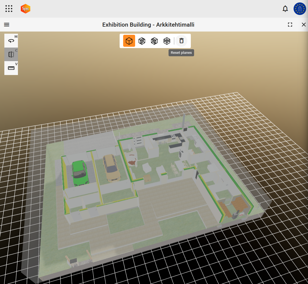This screenshot has width=308, height=284.
Task: Click the orange Sync logo
Action: tap(26, 9)
